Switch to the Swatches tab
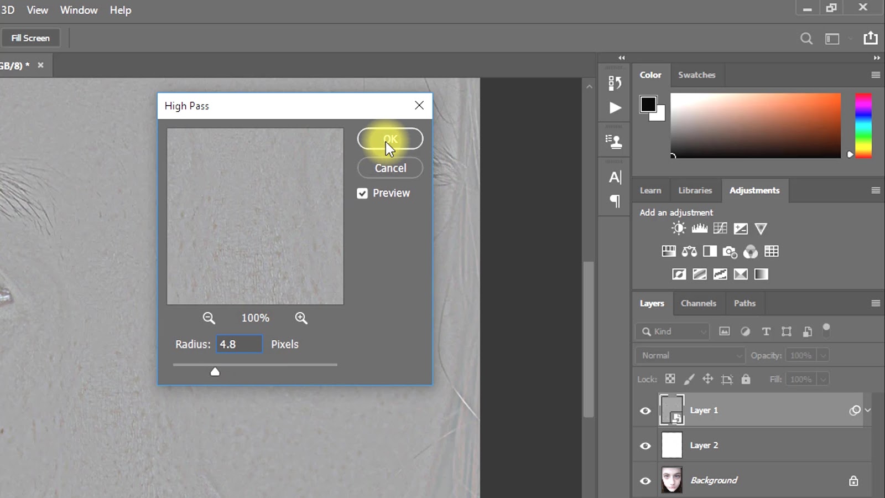 [696, 75]
